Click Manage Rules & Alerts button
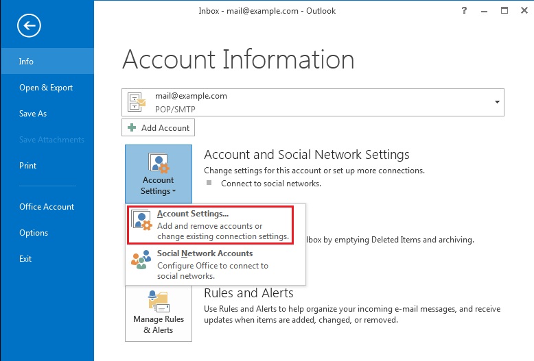 click(159, 314)
